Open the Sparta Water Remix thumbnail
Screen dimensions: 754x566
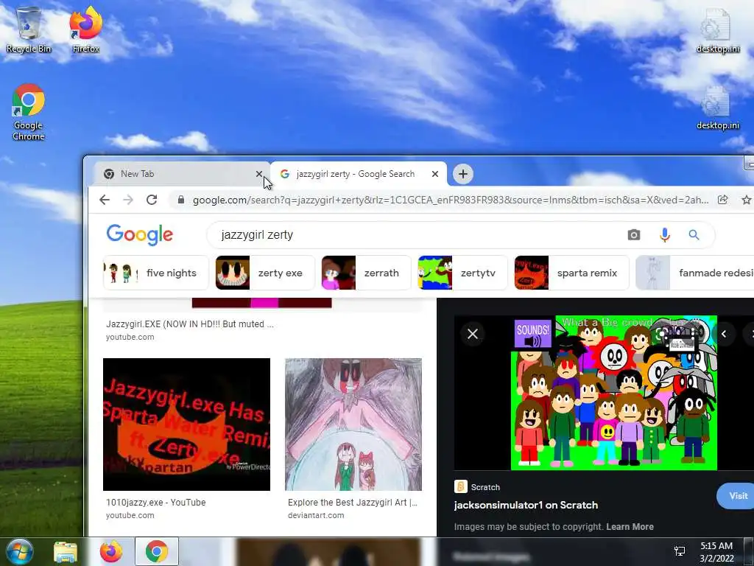pyautogui.click(x=186, y=424)
